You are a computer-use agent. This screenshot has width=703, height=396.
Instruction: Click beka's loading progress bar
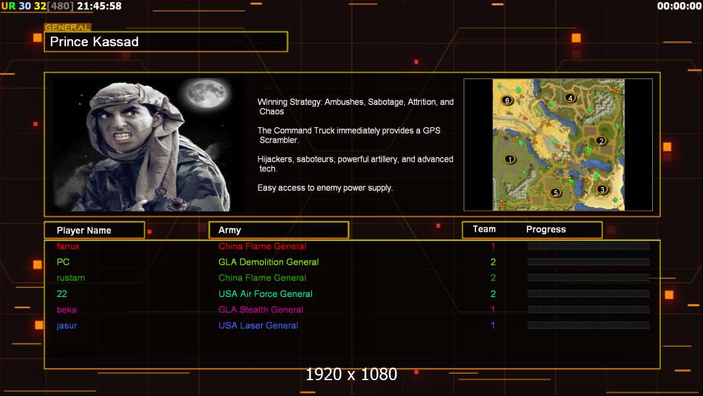tap(588, 310)
